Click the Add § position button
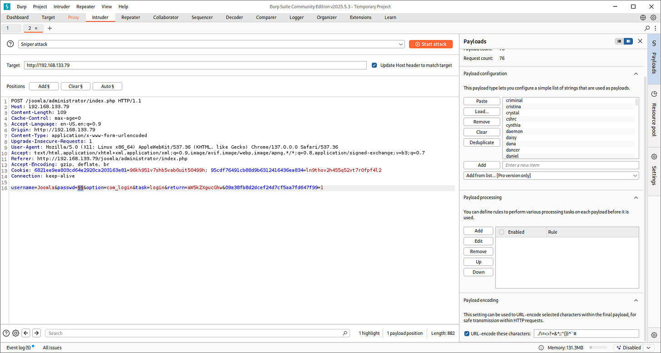 coord(44,86)
